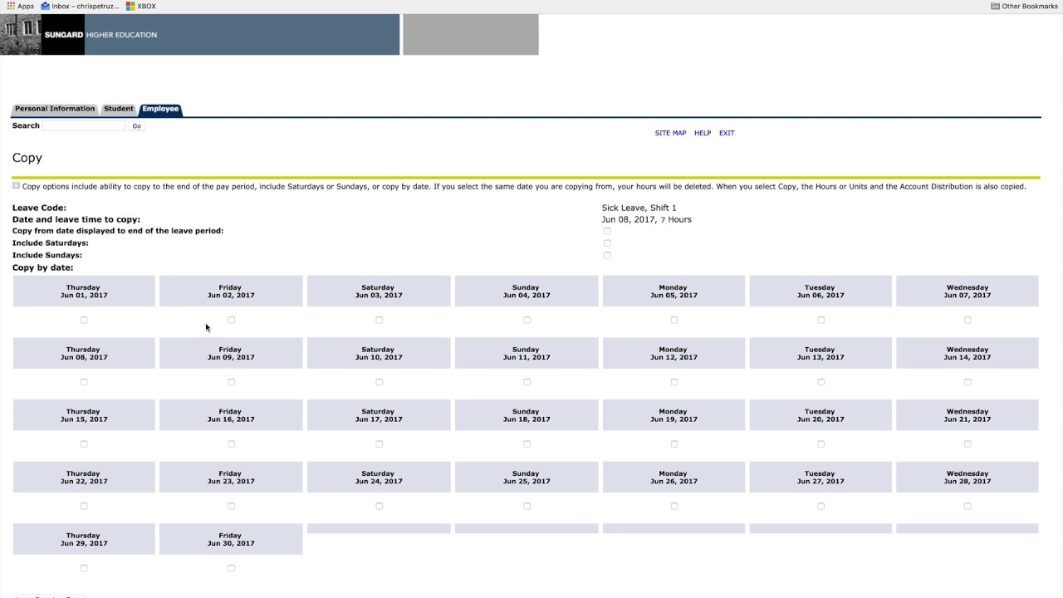
Task: Tick the checkbox under Monday Jun 05, 2017
Action: click(674, 320)
